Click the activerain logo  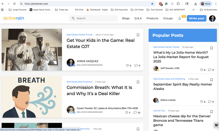coord(13,18)
